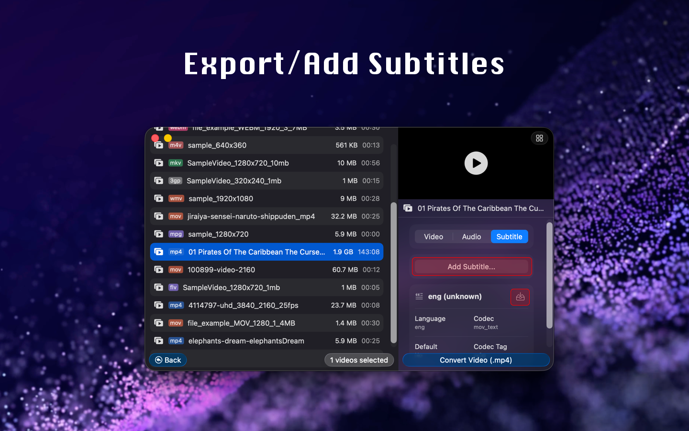Click video icon of jiraiya-sensei row

coord(158,216)
